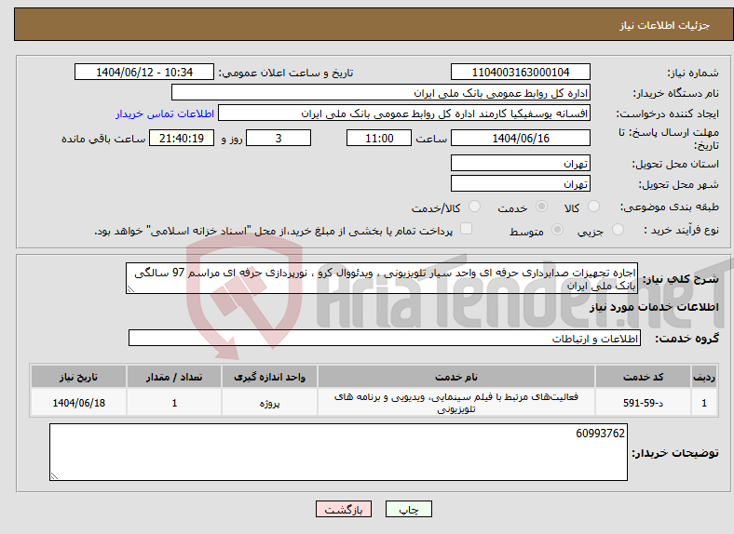Toggle the اسناد خزانه اسلامی payment checkbox
Image resolution: width=734 pixels, height=534 pixels.
[x=467, y=229]
